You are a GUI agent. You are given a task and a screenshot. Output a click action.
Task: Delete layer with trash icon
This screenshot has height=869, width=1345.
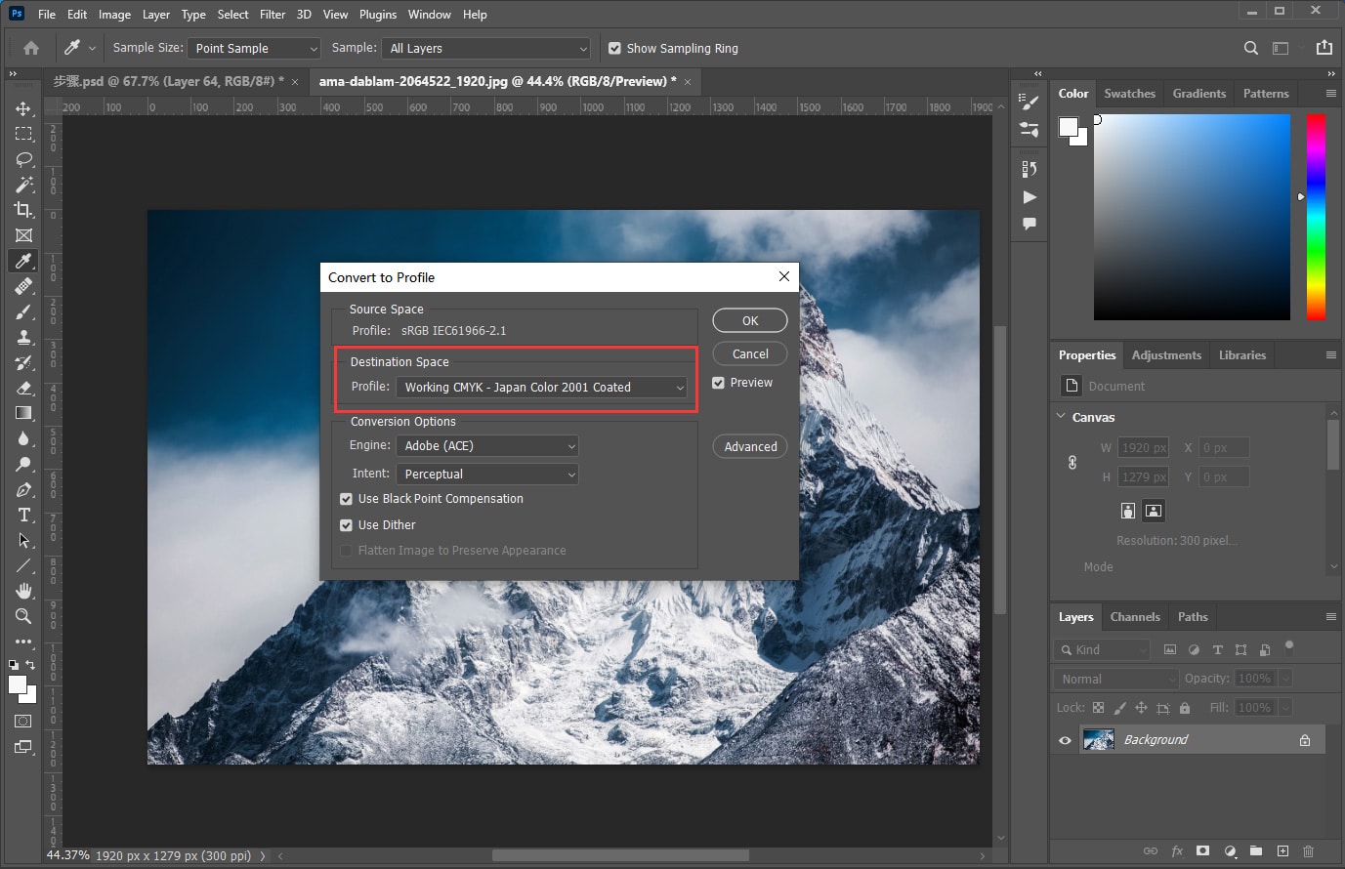click(x=1309, y=851)
